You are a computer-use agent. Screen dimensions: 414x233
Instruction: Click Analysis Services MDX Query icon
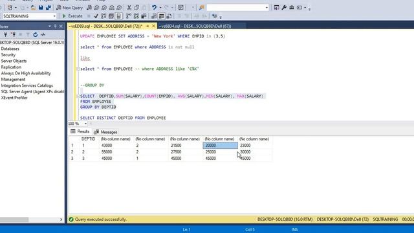click(96, 8)
